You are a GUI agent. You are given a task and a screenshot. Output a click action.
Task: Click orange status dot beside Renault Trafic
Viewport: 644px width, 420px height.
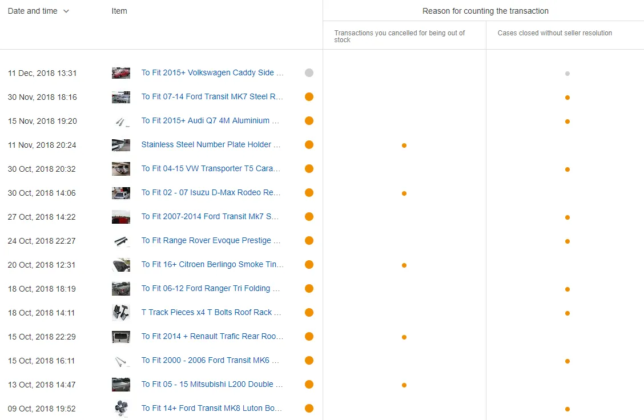309,336
